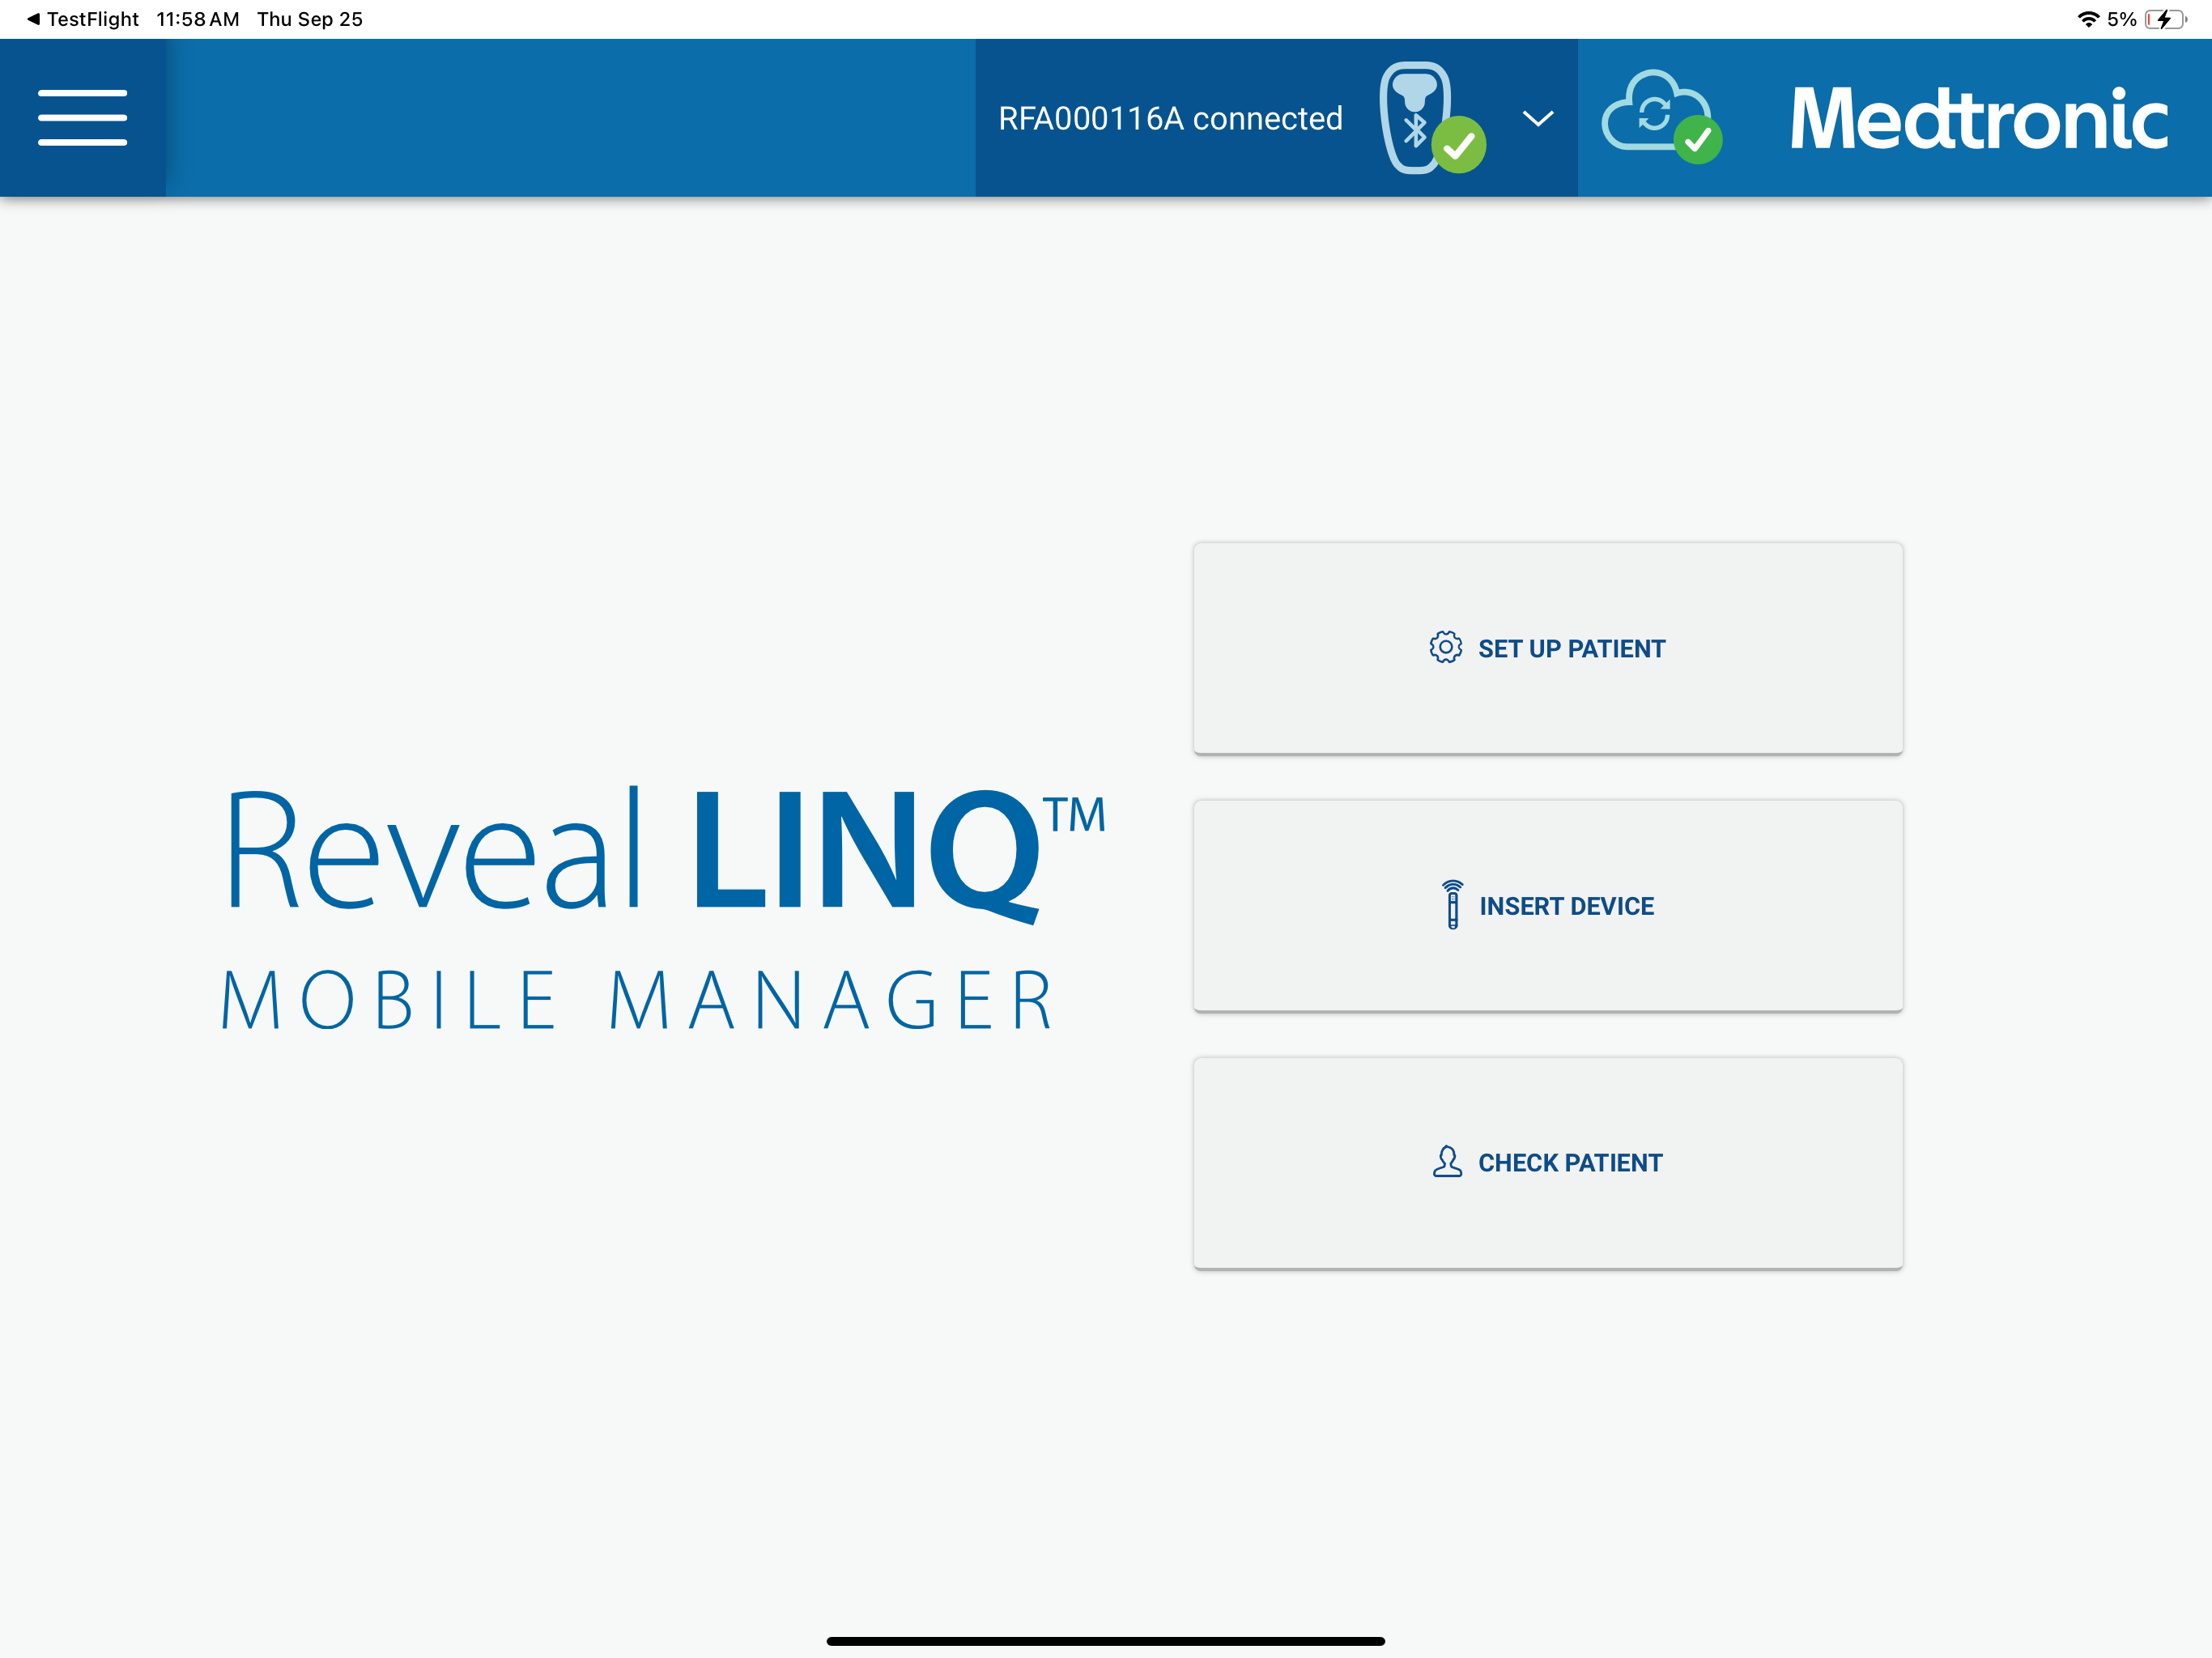Tap the home indicator bar
Screen dimensions: 2212x1658
coord(1105,1640)
